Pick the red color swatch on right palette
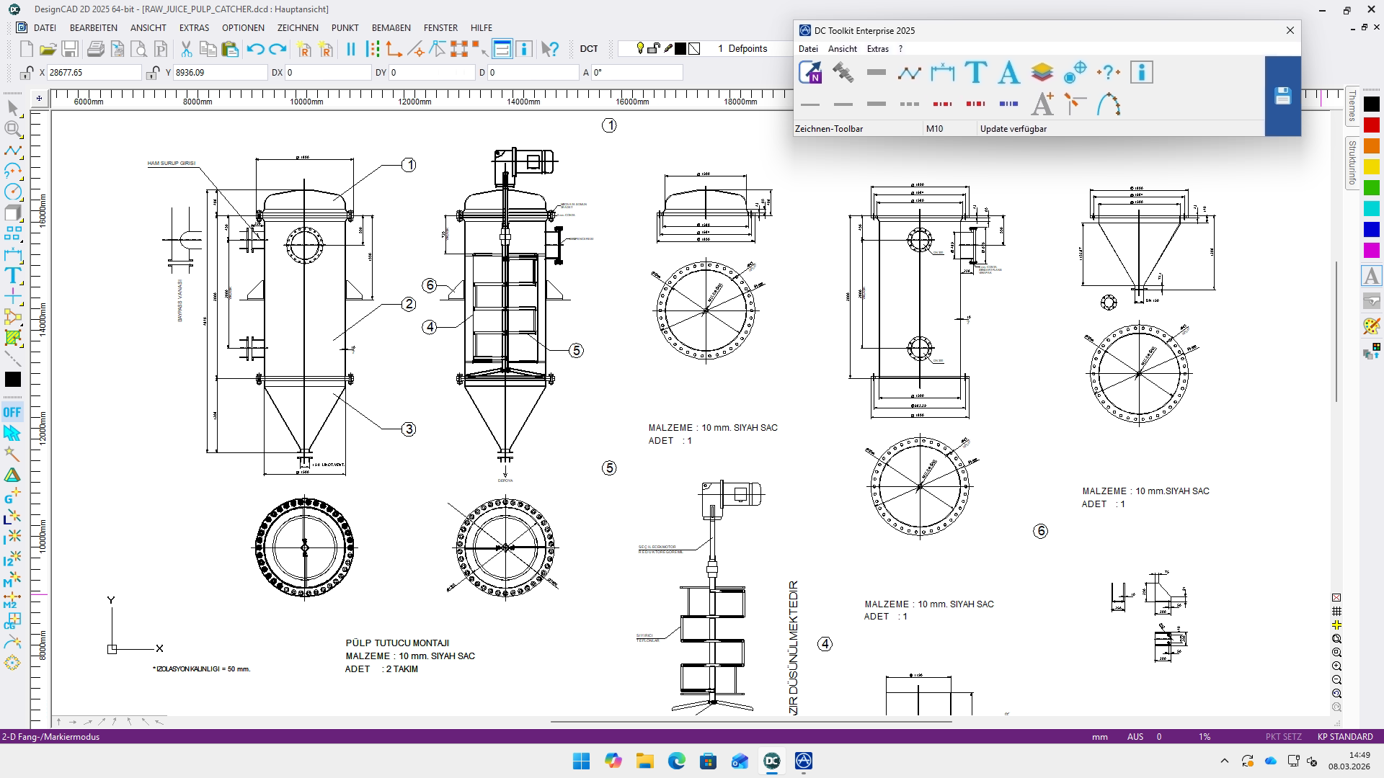Screen dimensions: 1384x778 point(1371,125)
